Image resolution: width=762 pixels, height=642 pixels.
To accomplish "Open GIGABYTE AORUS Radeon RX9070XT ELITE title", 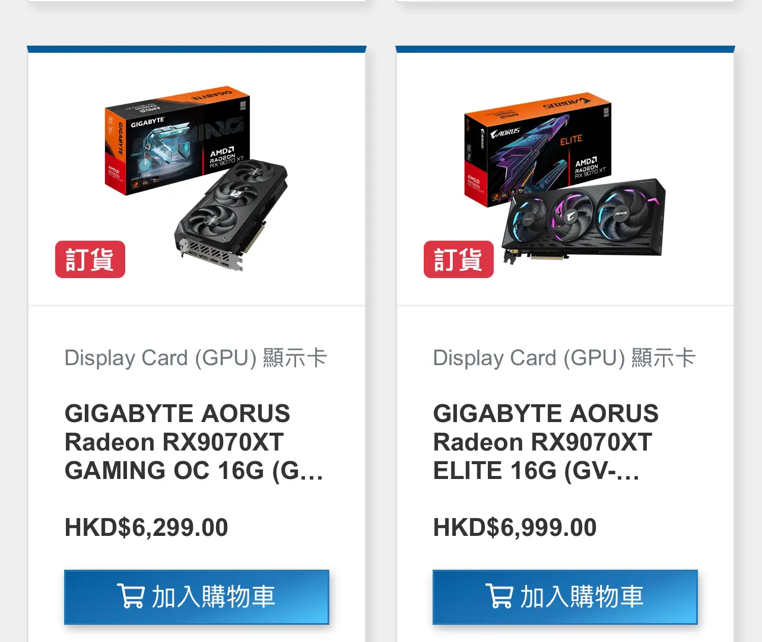I will tap(546, 442).
